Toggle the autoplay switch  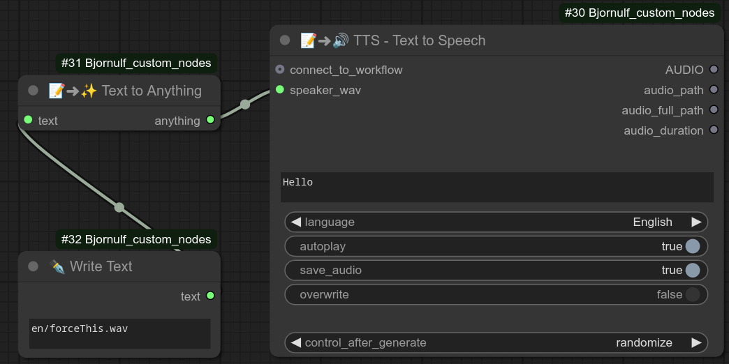point(692,246)
